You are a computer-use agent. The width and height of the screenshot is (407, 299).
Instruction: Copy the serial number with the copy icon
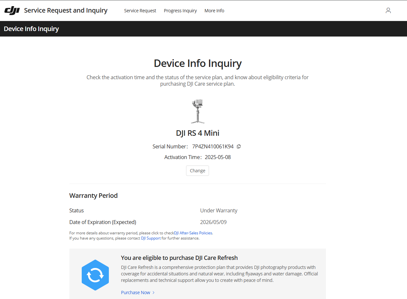pyautogui.click(x=239, y=146)
